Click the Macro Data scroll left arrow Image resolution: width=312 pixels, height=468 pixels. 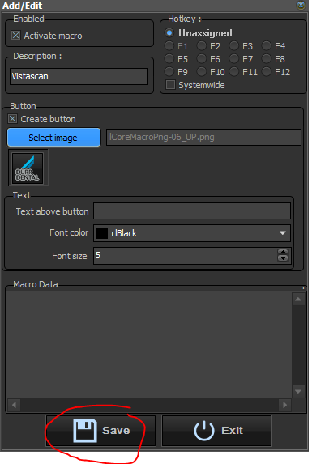pyautogui.click(x=14, y=405)
